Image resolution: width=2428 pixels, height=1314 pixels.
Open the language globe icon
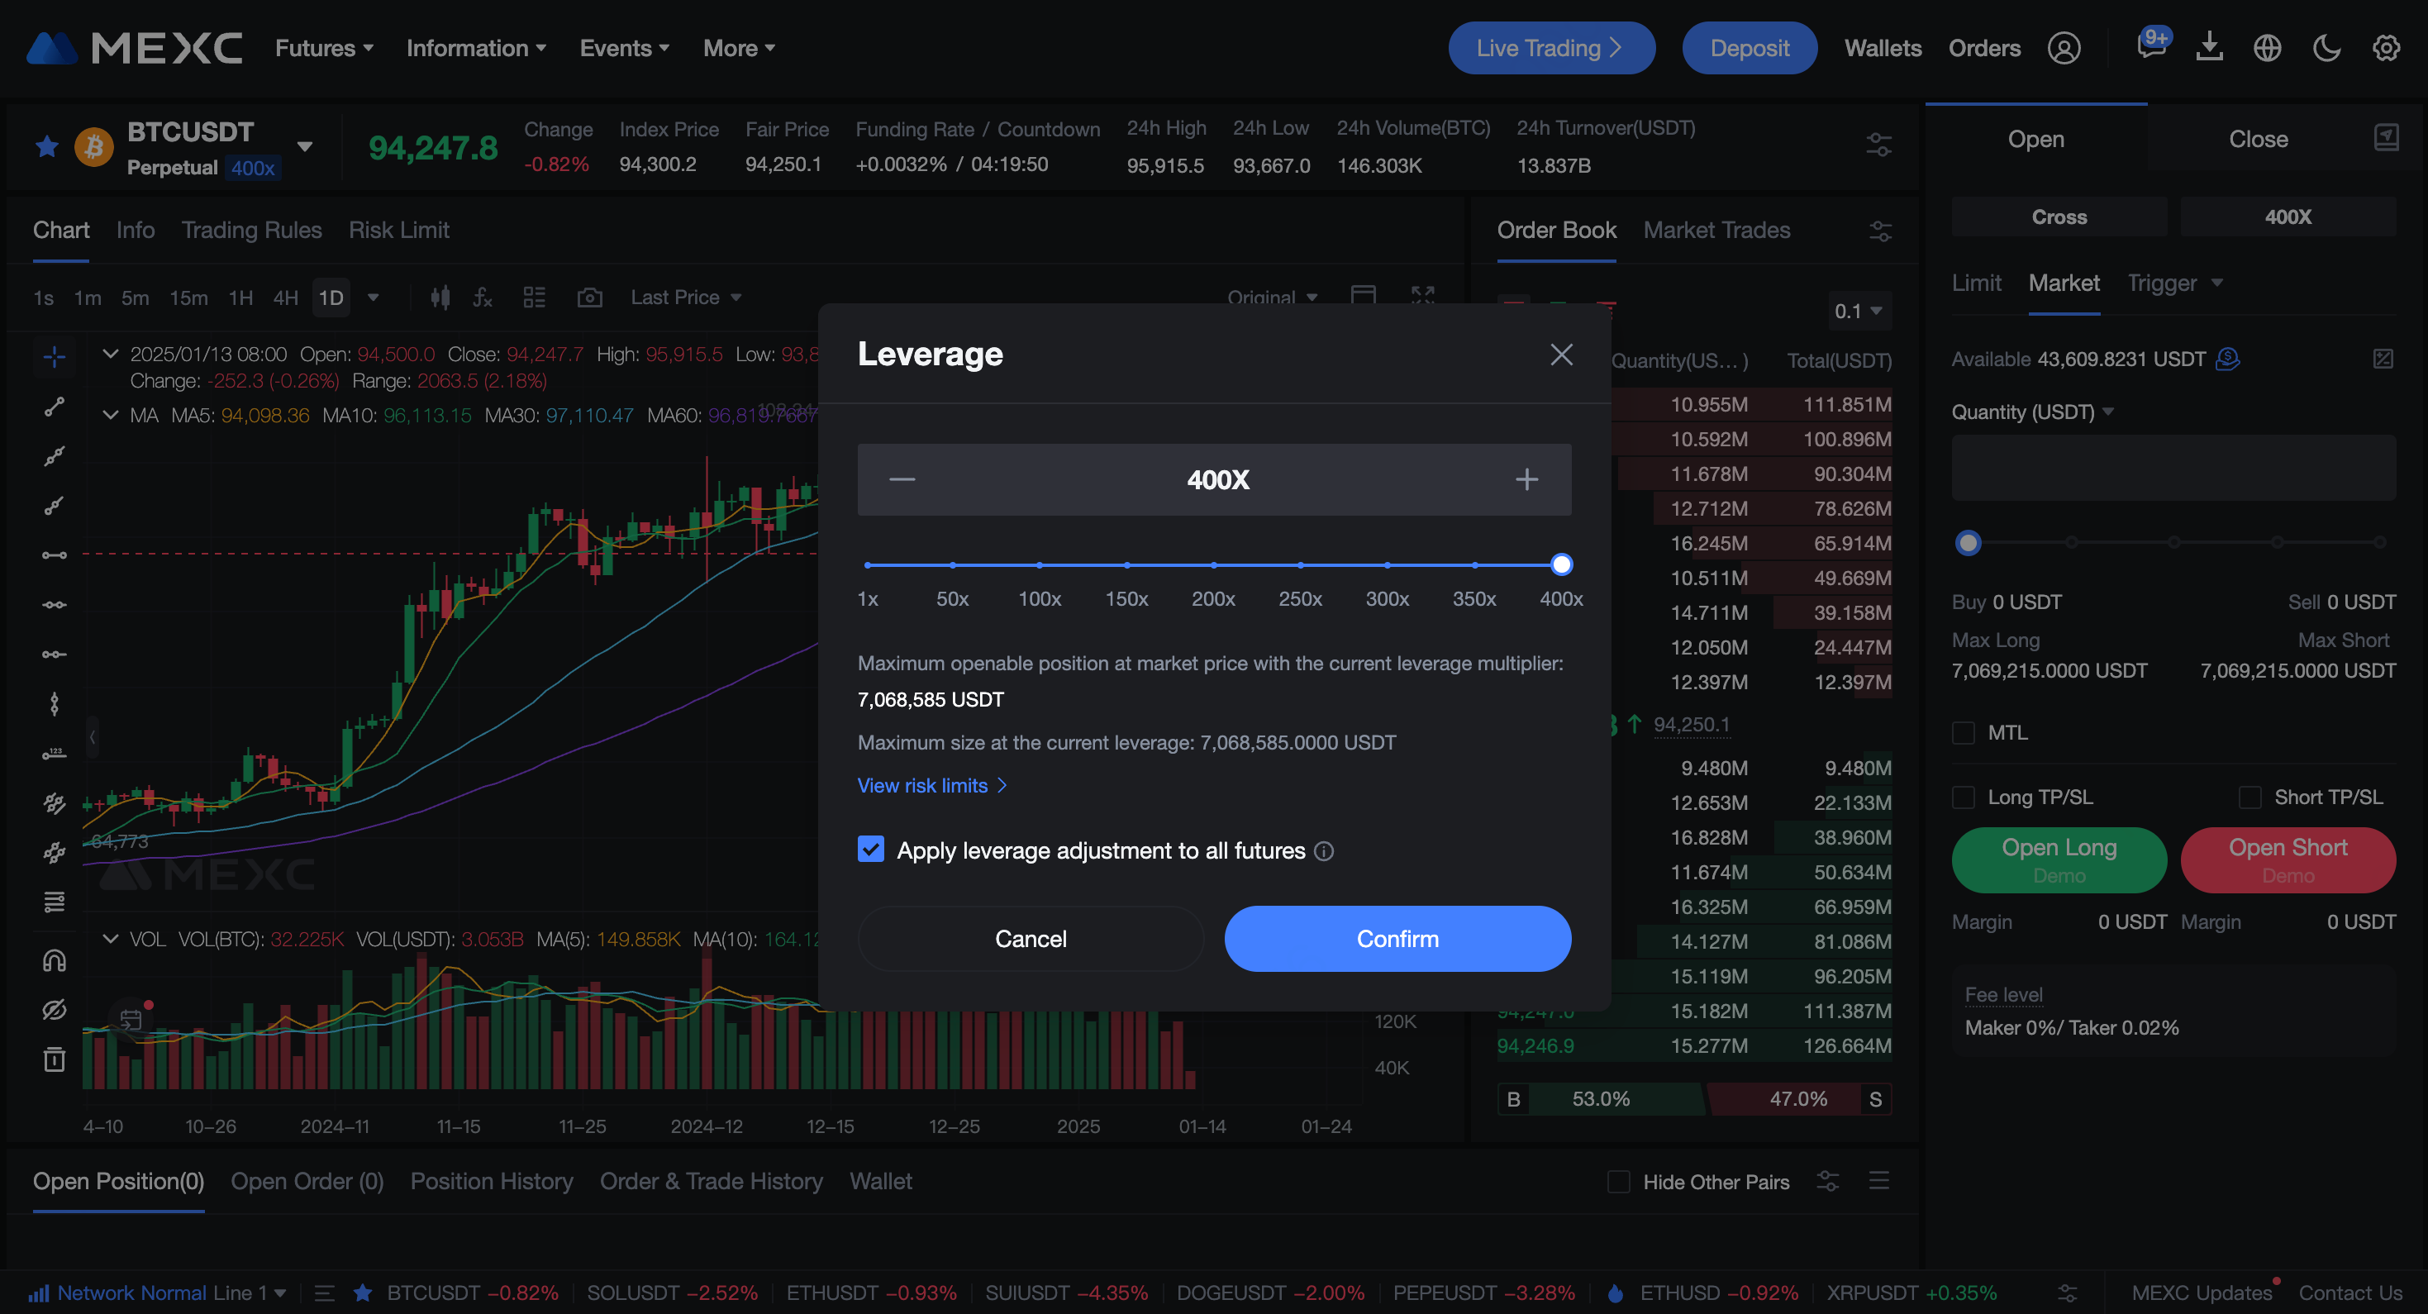coord(2268,48)
